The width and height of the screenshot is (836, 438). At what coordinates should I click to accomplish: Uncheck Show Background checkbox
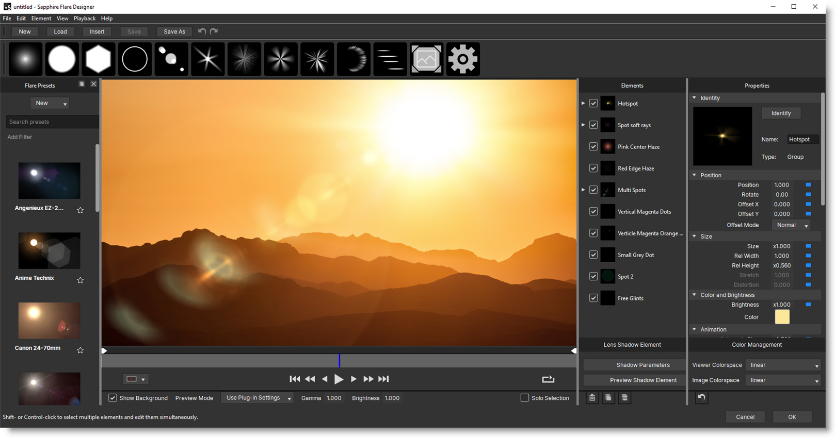click(112, 398)
